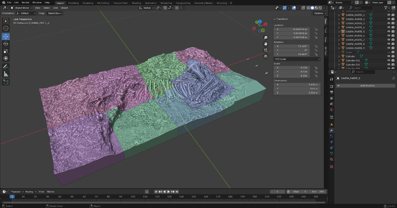The image size is (397, 208).
Task: Switch to the Geometry Nodes workspace tab
Action: coord(203,3)
